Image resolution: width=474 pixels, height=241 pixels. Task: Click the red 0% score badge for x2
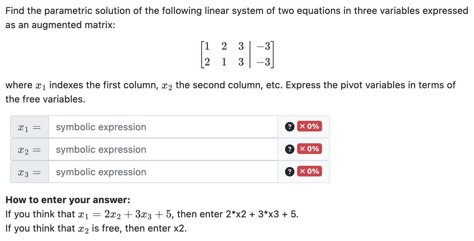pyautogui.click(x=309, y=149)
